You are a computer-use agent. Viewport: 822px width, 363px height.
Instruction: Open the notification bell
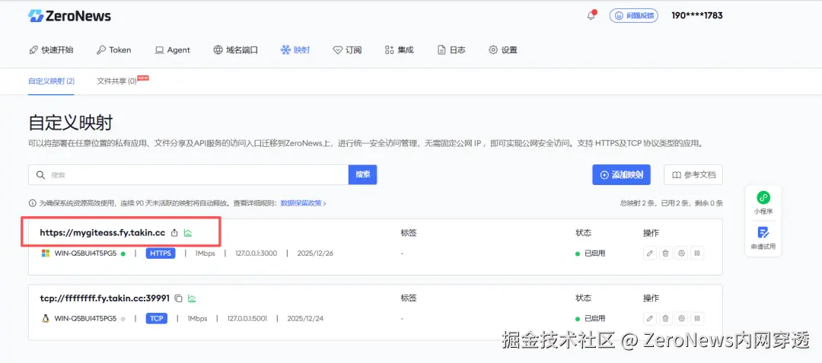click(x=591, y=16)
